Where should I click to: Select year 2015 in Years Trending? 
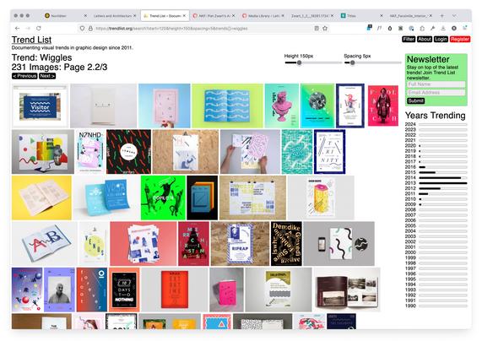click(x=436, y=172)
